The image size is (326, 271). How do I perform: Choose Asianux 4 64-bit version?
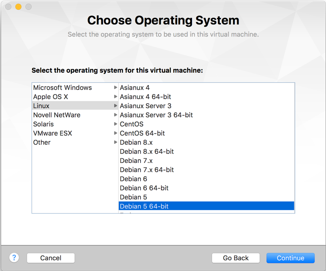pos(207,97)
